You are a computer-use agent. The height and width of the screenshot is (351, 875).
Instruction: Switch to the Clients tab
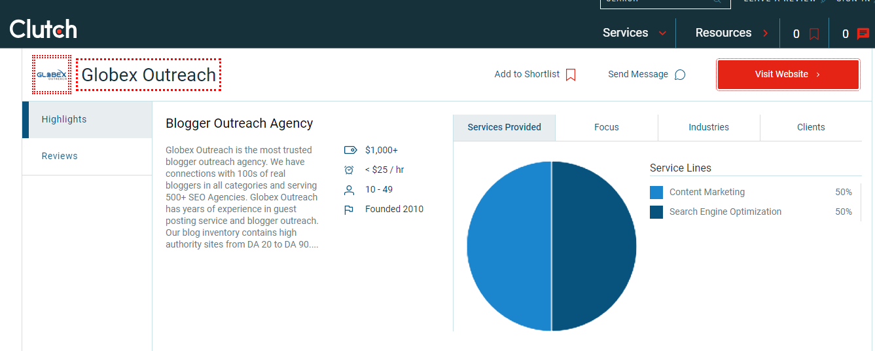[811, 127]
